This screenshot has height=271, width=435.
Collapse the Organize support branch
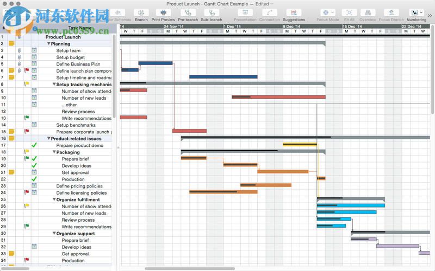(x=54, y=234)
